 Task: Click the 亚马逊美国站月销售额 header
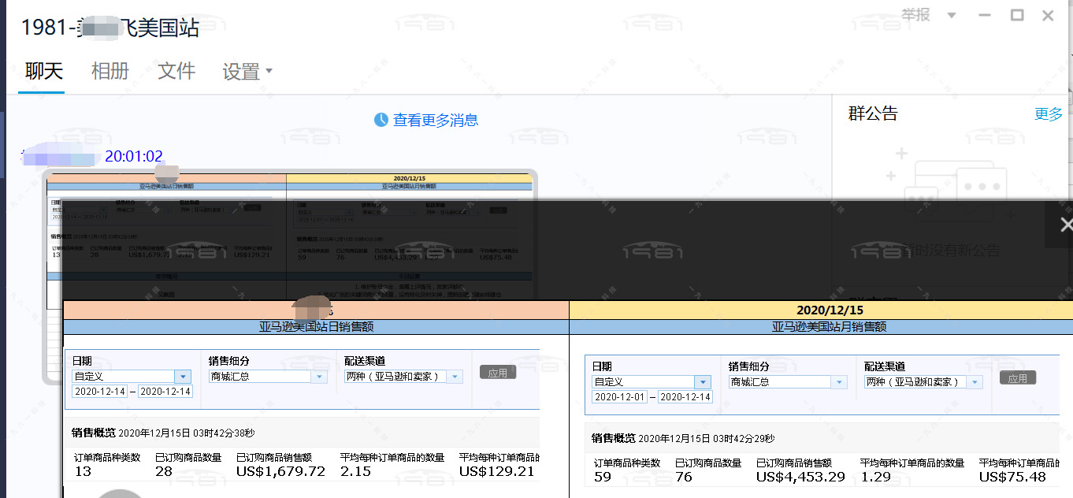point(829,327)
